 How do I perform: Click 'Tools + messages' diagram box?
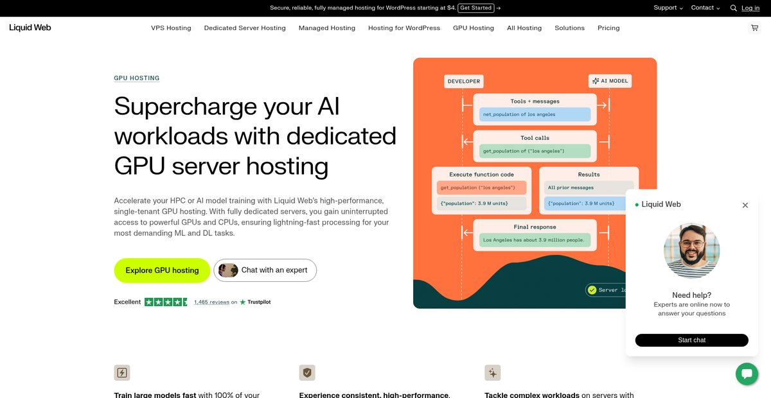click(x=535, y=110)
